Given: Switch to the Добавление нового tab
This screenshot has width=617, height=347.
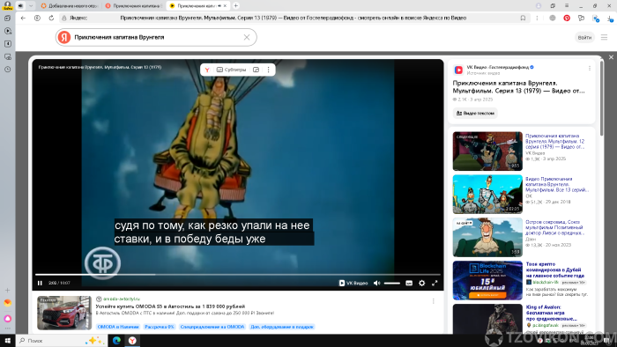Looking at the screenshot, I should 70,6.
